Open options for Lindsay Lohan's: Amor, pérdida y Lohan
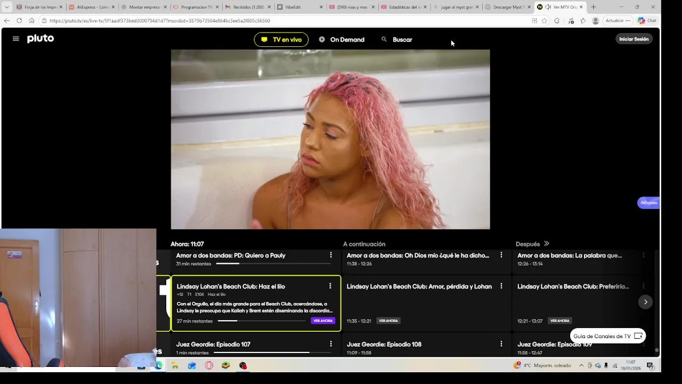Viewport: 682px width, 384px height. coord(501,286)
